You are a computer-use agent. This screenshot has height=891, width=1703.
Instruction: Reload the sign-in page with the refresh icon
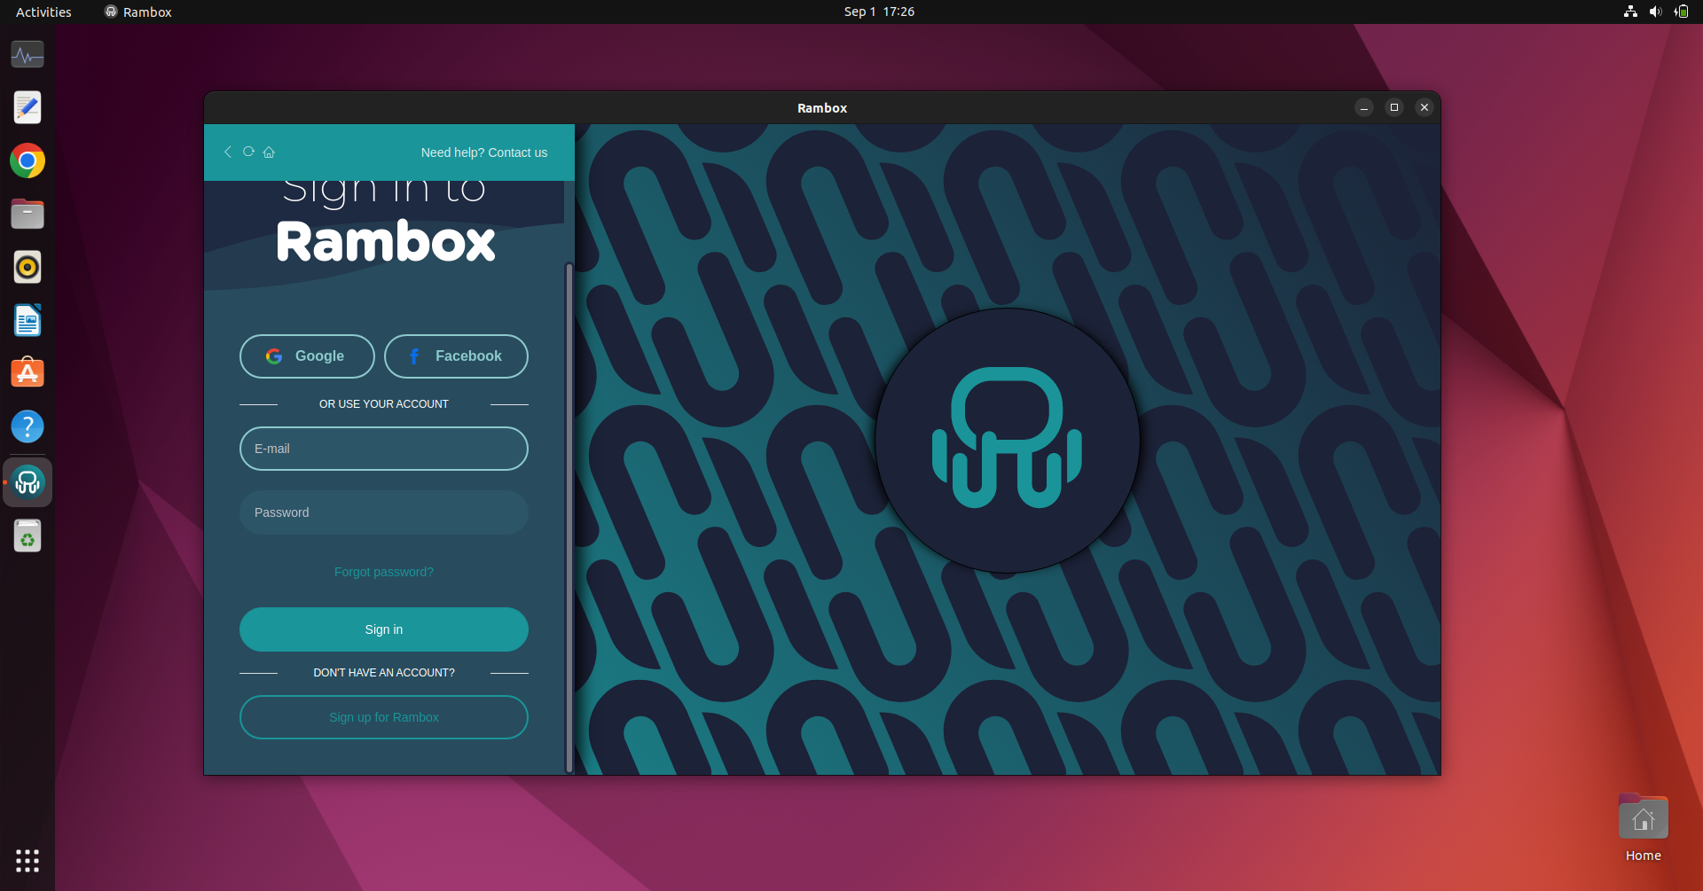click(248, 152)
